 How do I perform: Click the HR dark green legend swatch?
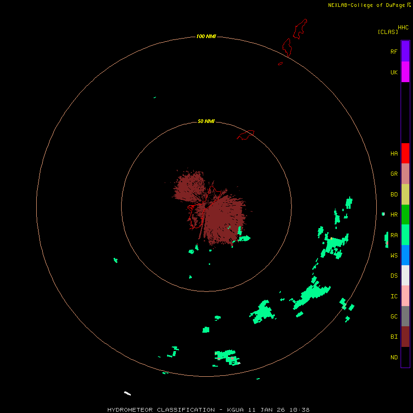click(x=405, y=215)
